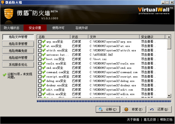175x124 pixels.
Task: Click the gear icon on 修复 button
Action: (127, 109)
